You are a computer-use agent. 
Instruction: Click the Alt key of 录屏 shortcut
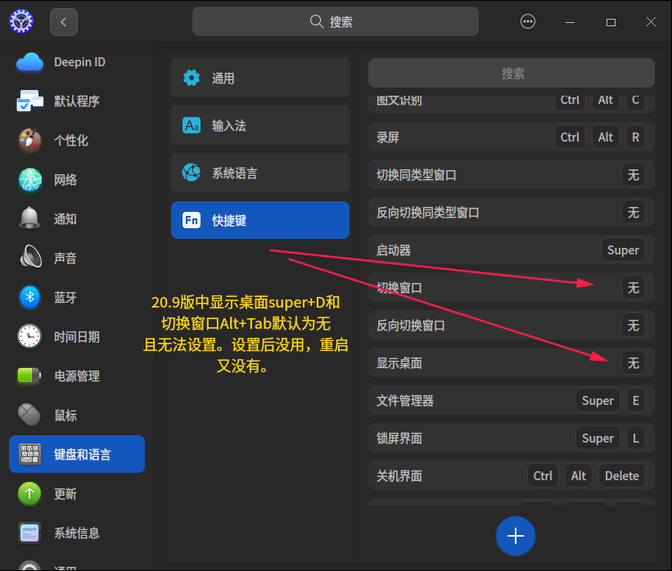[x=605, y=137]
